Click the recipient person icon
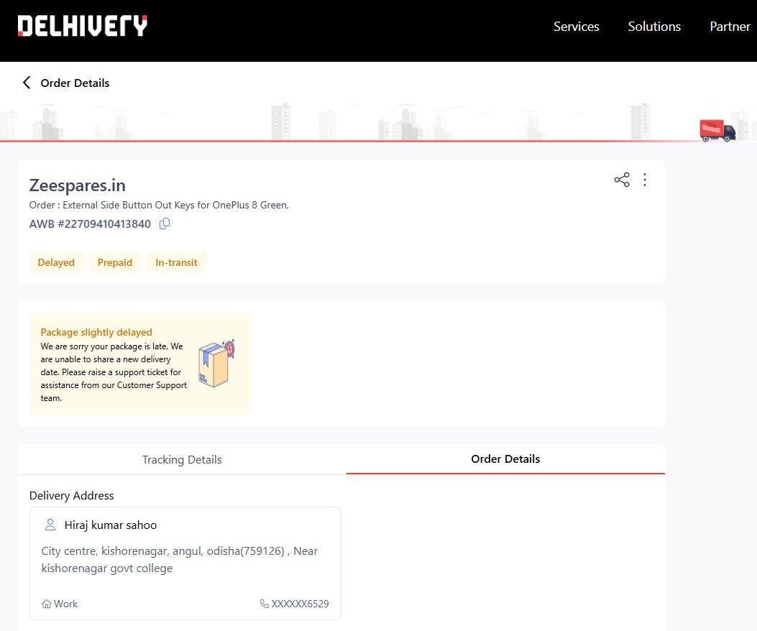This screenshot has height=631, width=757. (50, 525)
